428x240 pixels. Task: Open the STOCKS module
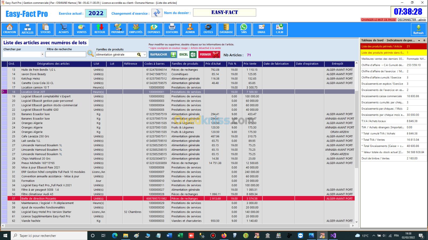tap(45, 29)
